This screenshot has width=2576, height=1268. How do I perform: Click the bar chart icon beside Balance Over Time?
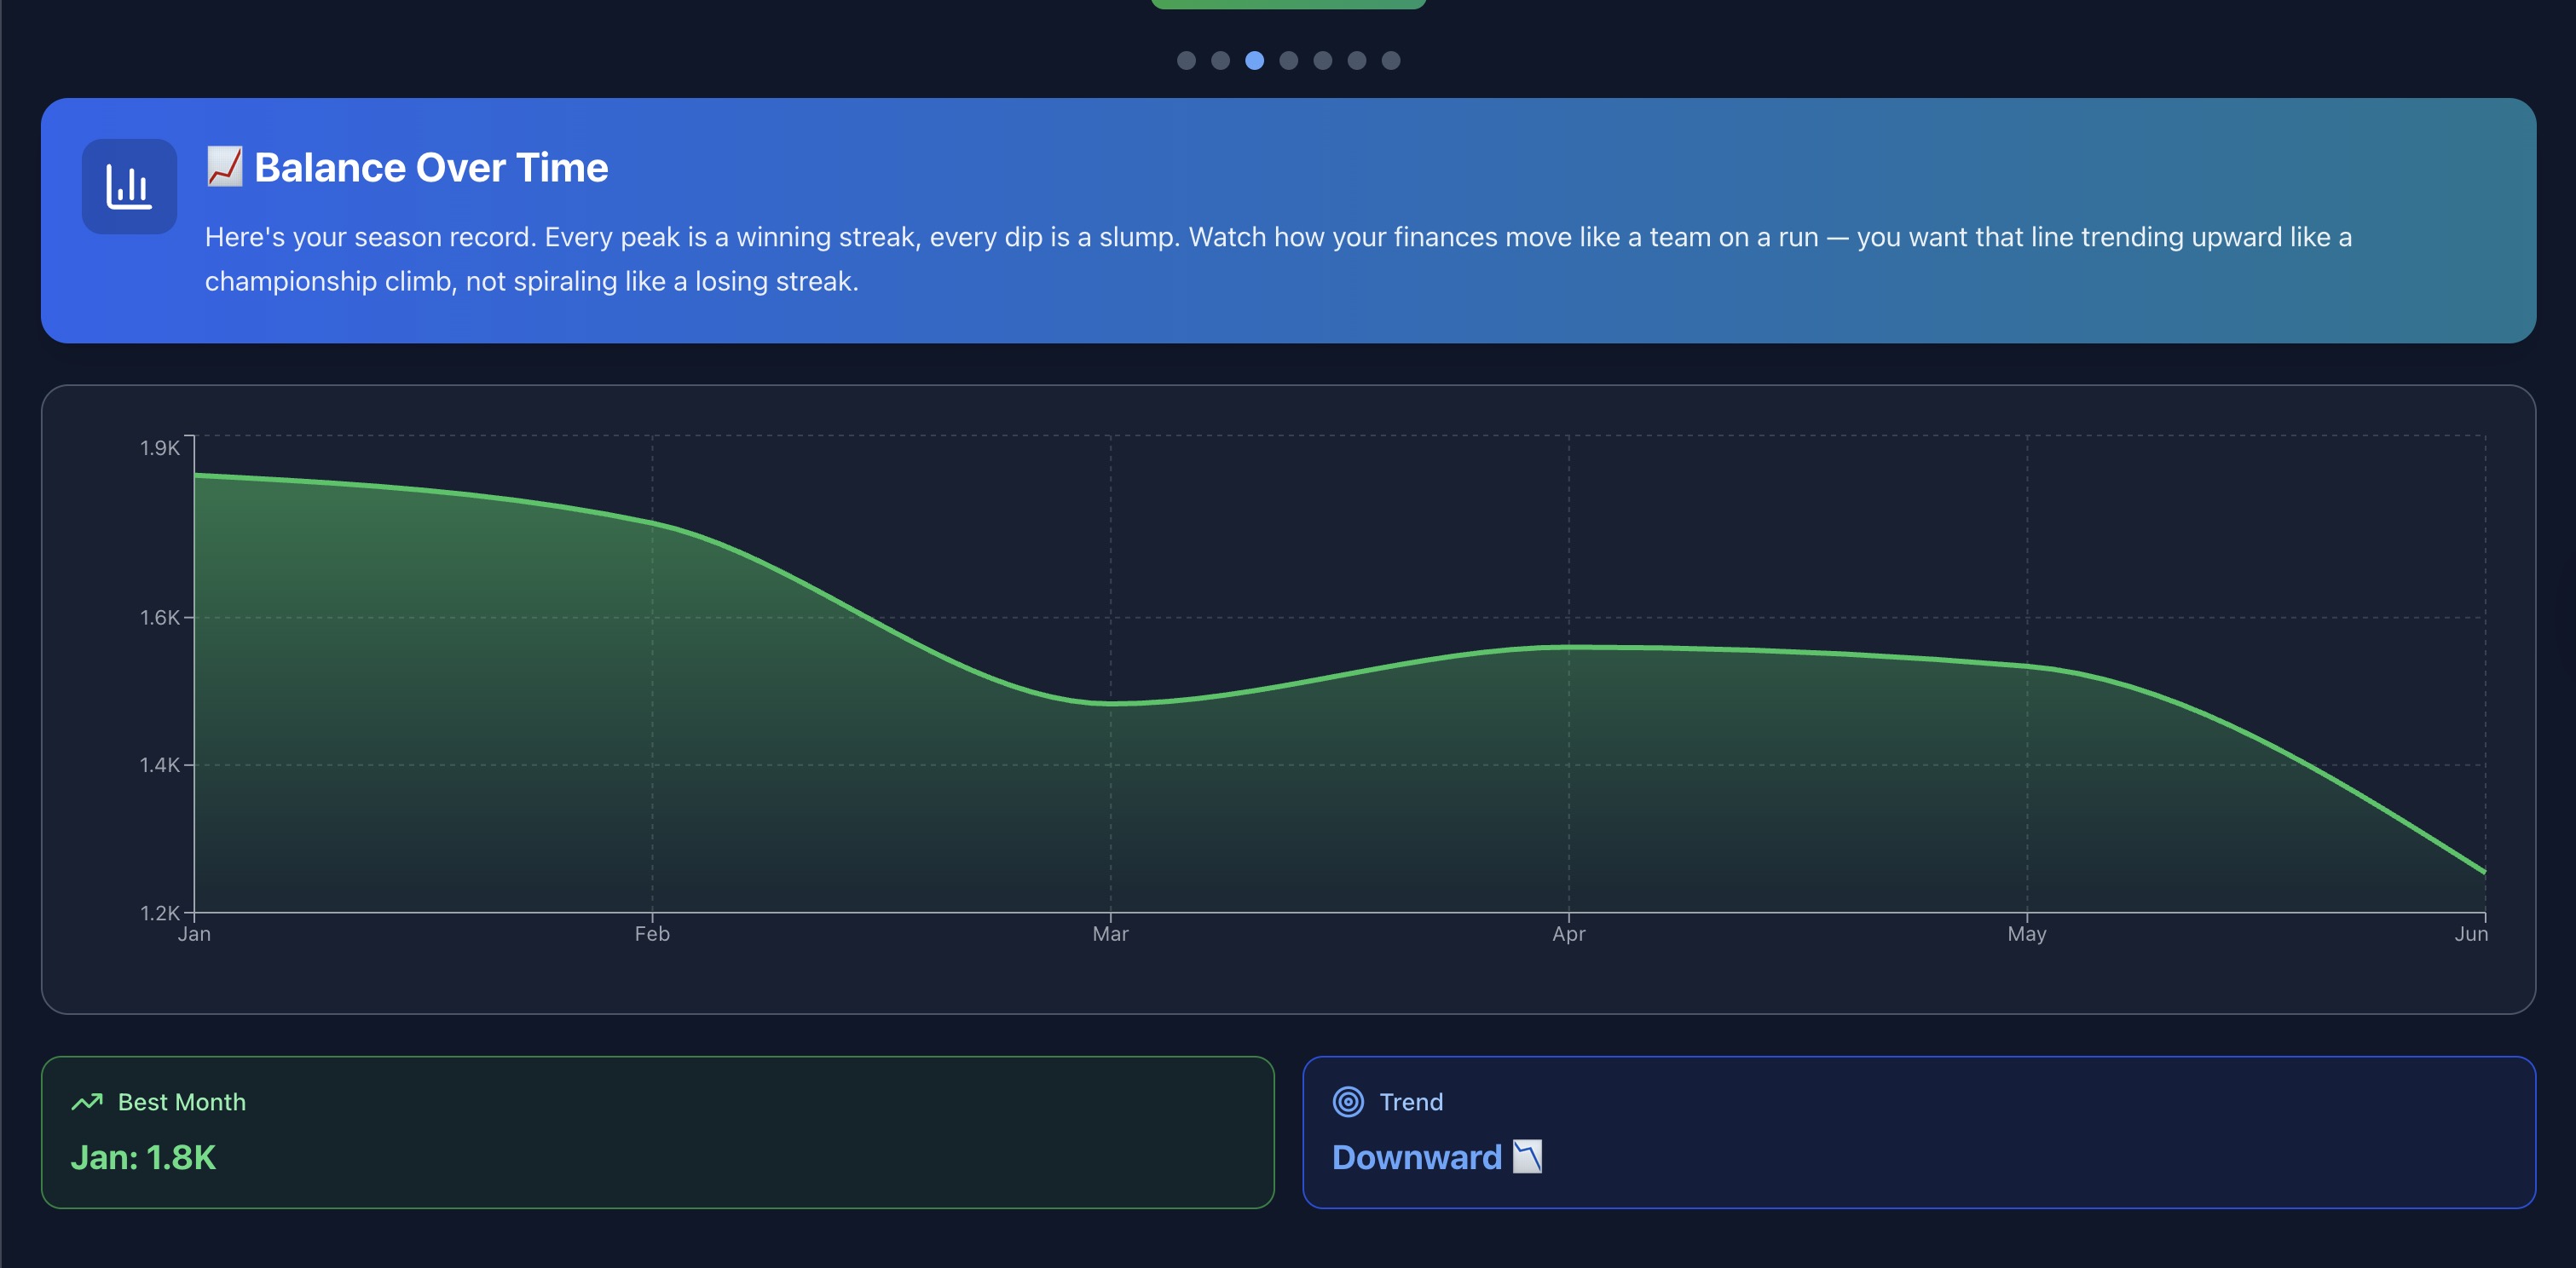pyautogui.click(x=129, y=187)
